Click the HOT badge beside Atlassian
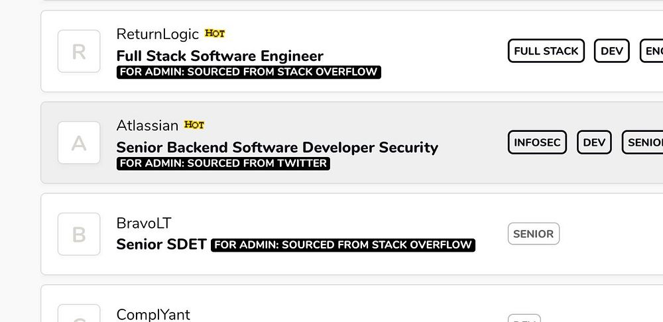Viewport: 663px width, 322px height. [194, 125]
